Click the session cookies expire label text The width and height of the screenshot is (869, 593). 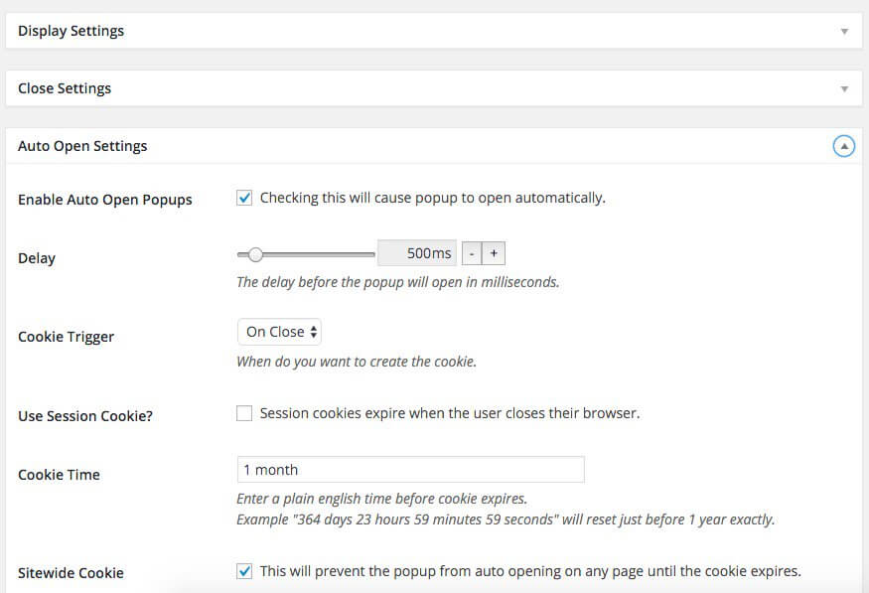450,413
